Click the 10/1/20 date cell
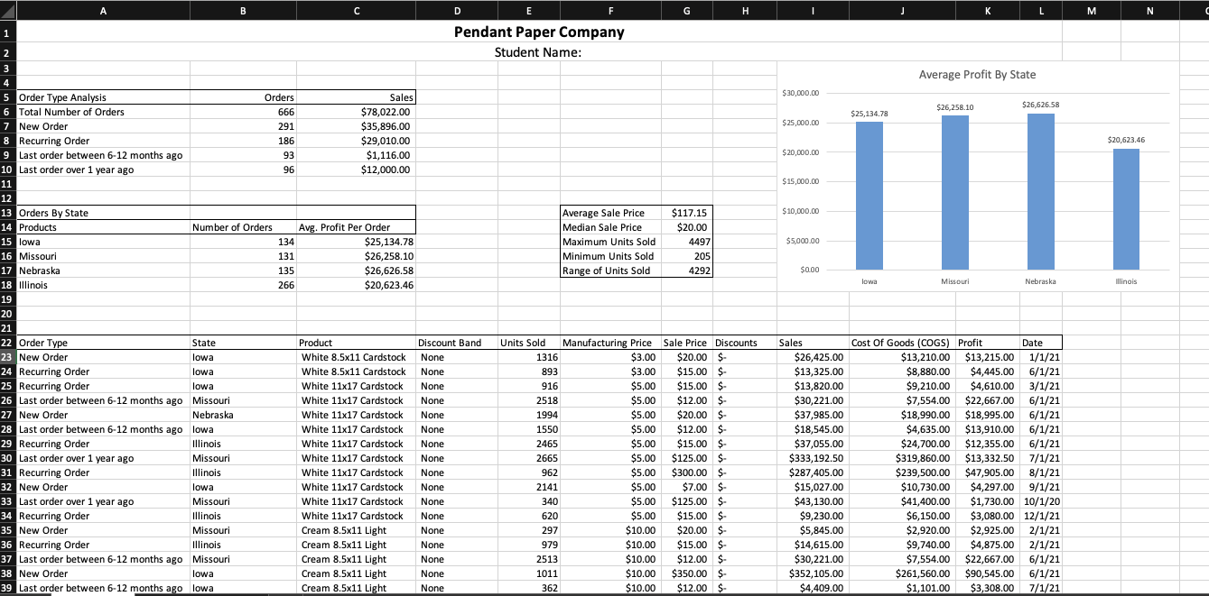 point(1041,501)
